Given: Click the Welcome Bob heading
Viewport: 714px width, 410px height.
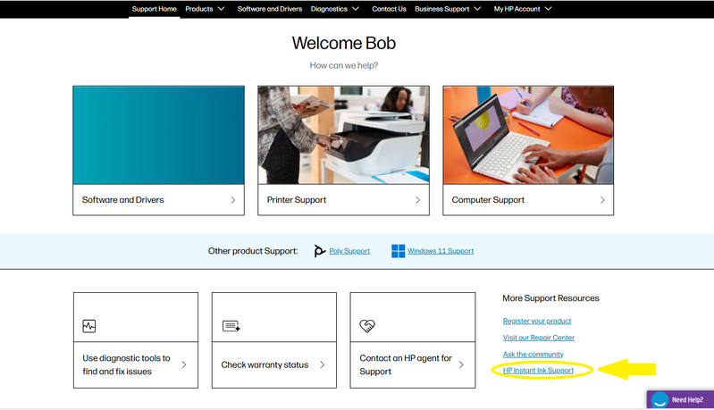Looking at the screenshot, I should pyautogui.click(x=344, y=43).
